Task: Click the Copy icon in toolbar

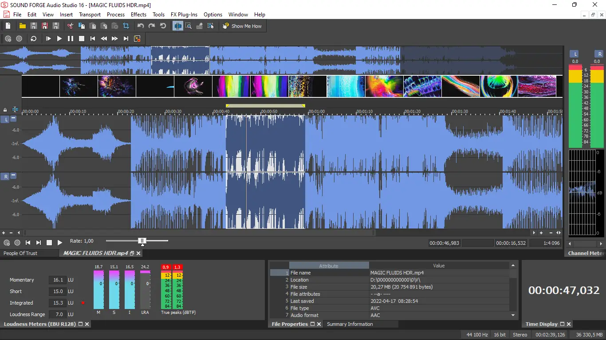Action: tap(81, 26)
